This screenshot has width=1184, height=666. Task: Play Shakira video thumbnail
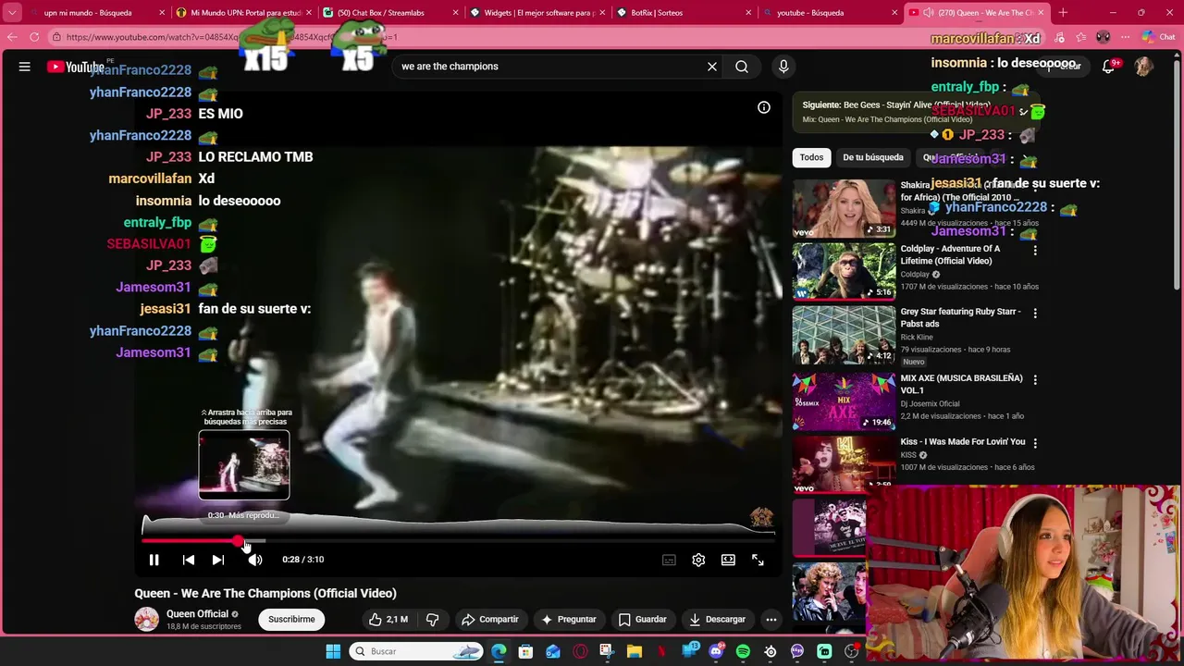coord(844,208)
